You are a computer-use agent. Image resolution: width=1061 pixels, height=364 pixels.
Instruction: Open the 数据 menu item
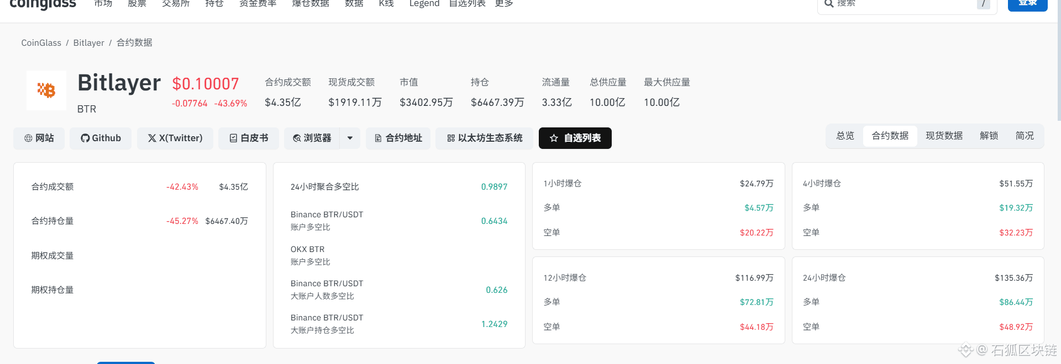click(x=354, y=3)
